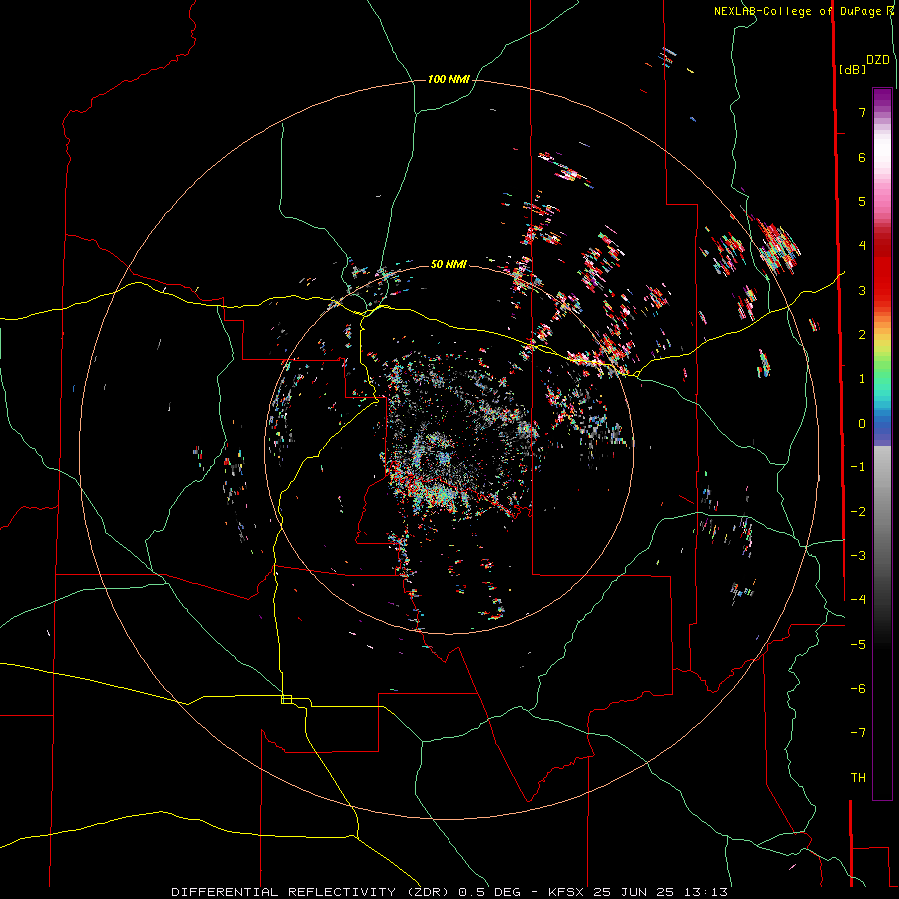Image resolution: width=899 pixels, height=899 pixels.
Task: Click the -7 value on the scale
Action: pos(858,733)
